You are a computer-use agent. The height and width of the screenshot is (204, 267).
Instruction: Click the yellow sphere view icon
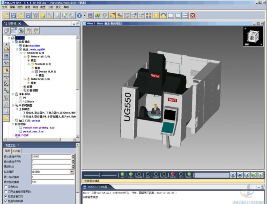[x=156, y=15]
